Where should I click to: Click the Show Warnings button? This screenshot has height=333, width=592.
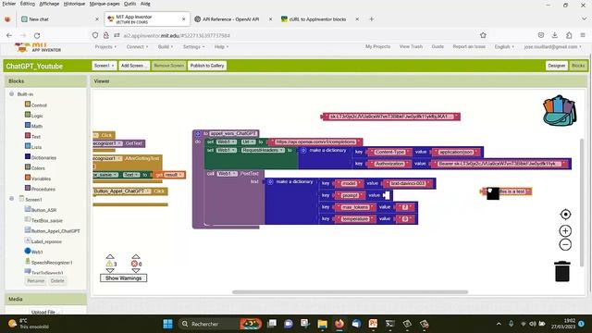coord(123,278)
